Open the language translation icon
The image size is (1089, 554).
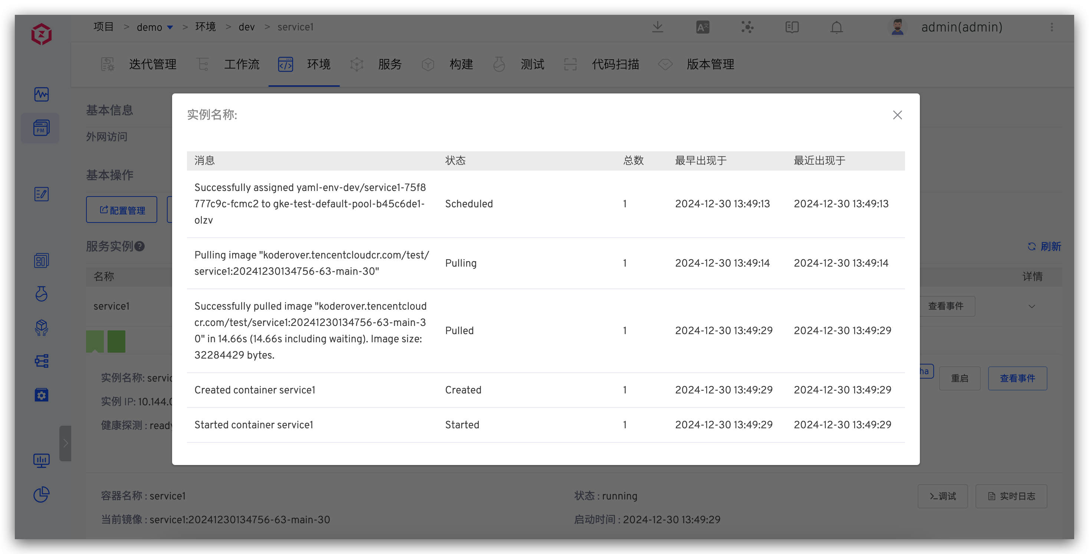(x=703, y=27)
